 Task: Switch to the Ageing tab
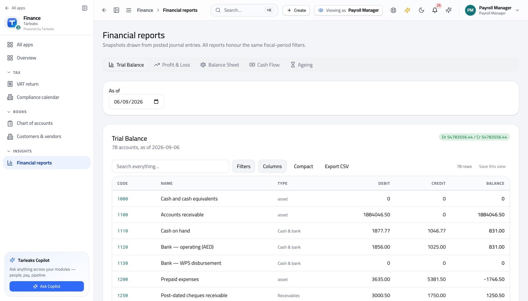pos(301,65)
